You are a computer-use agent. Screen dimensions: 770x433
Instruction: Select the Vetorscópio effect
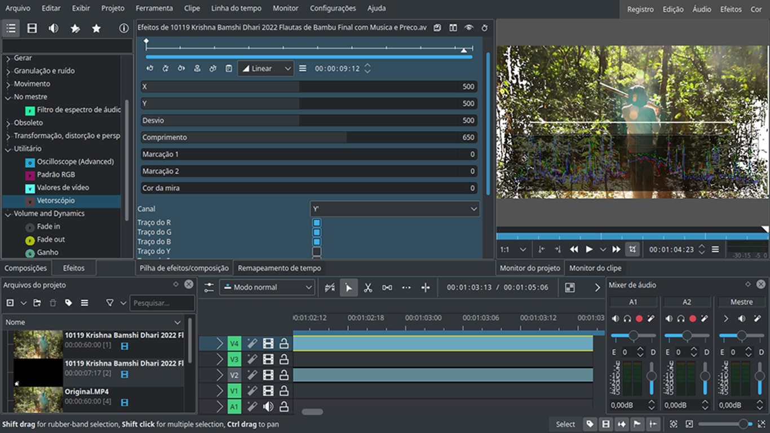56,201
